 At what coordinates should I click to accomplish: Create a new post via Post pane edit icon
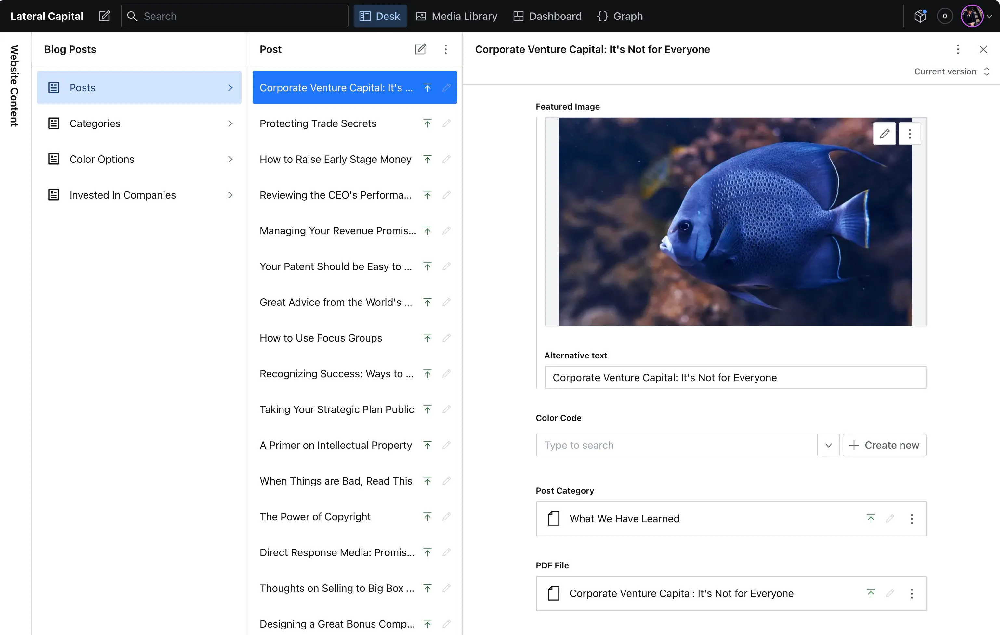(420, 49)
